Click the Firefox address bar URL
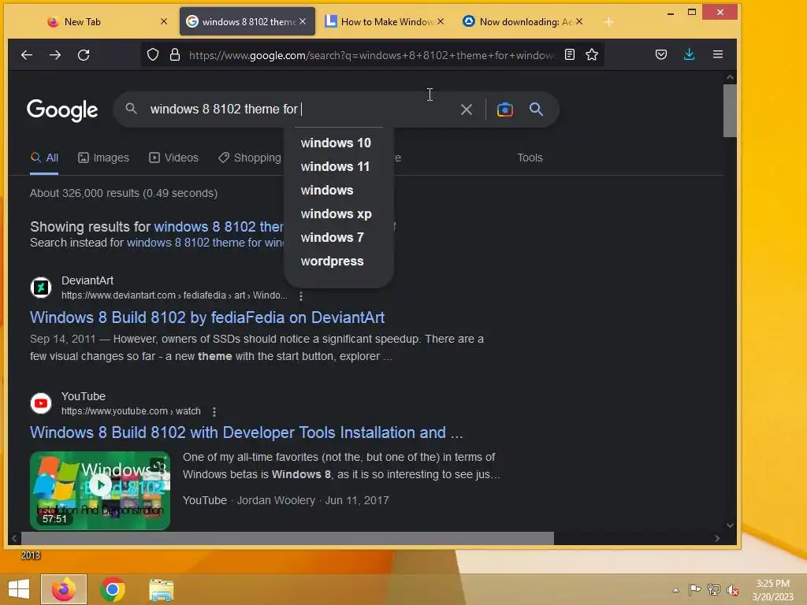Viewport: 807px width, 605px height. pos(372,55)
